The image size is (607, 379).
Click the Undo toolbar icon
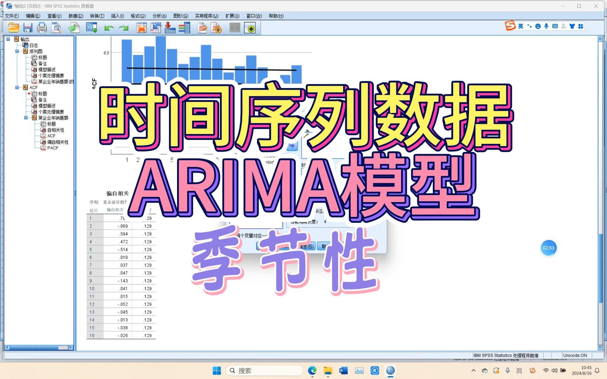109,27
